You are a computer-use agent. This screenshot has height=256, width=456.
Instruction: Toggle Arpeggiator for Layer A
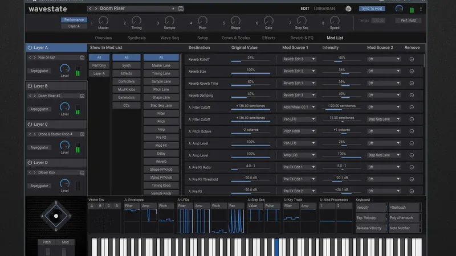tap(39, 71)
